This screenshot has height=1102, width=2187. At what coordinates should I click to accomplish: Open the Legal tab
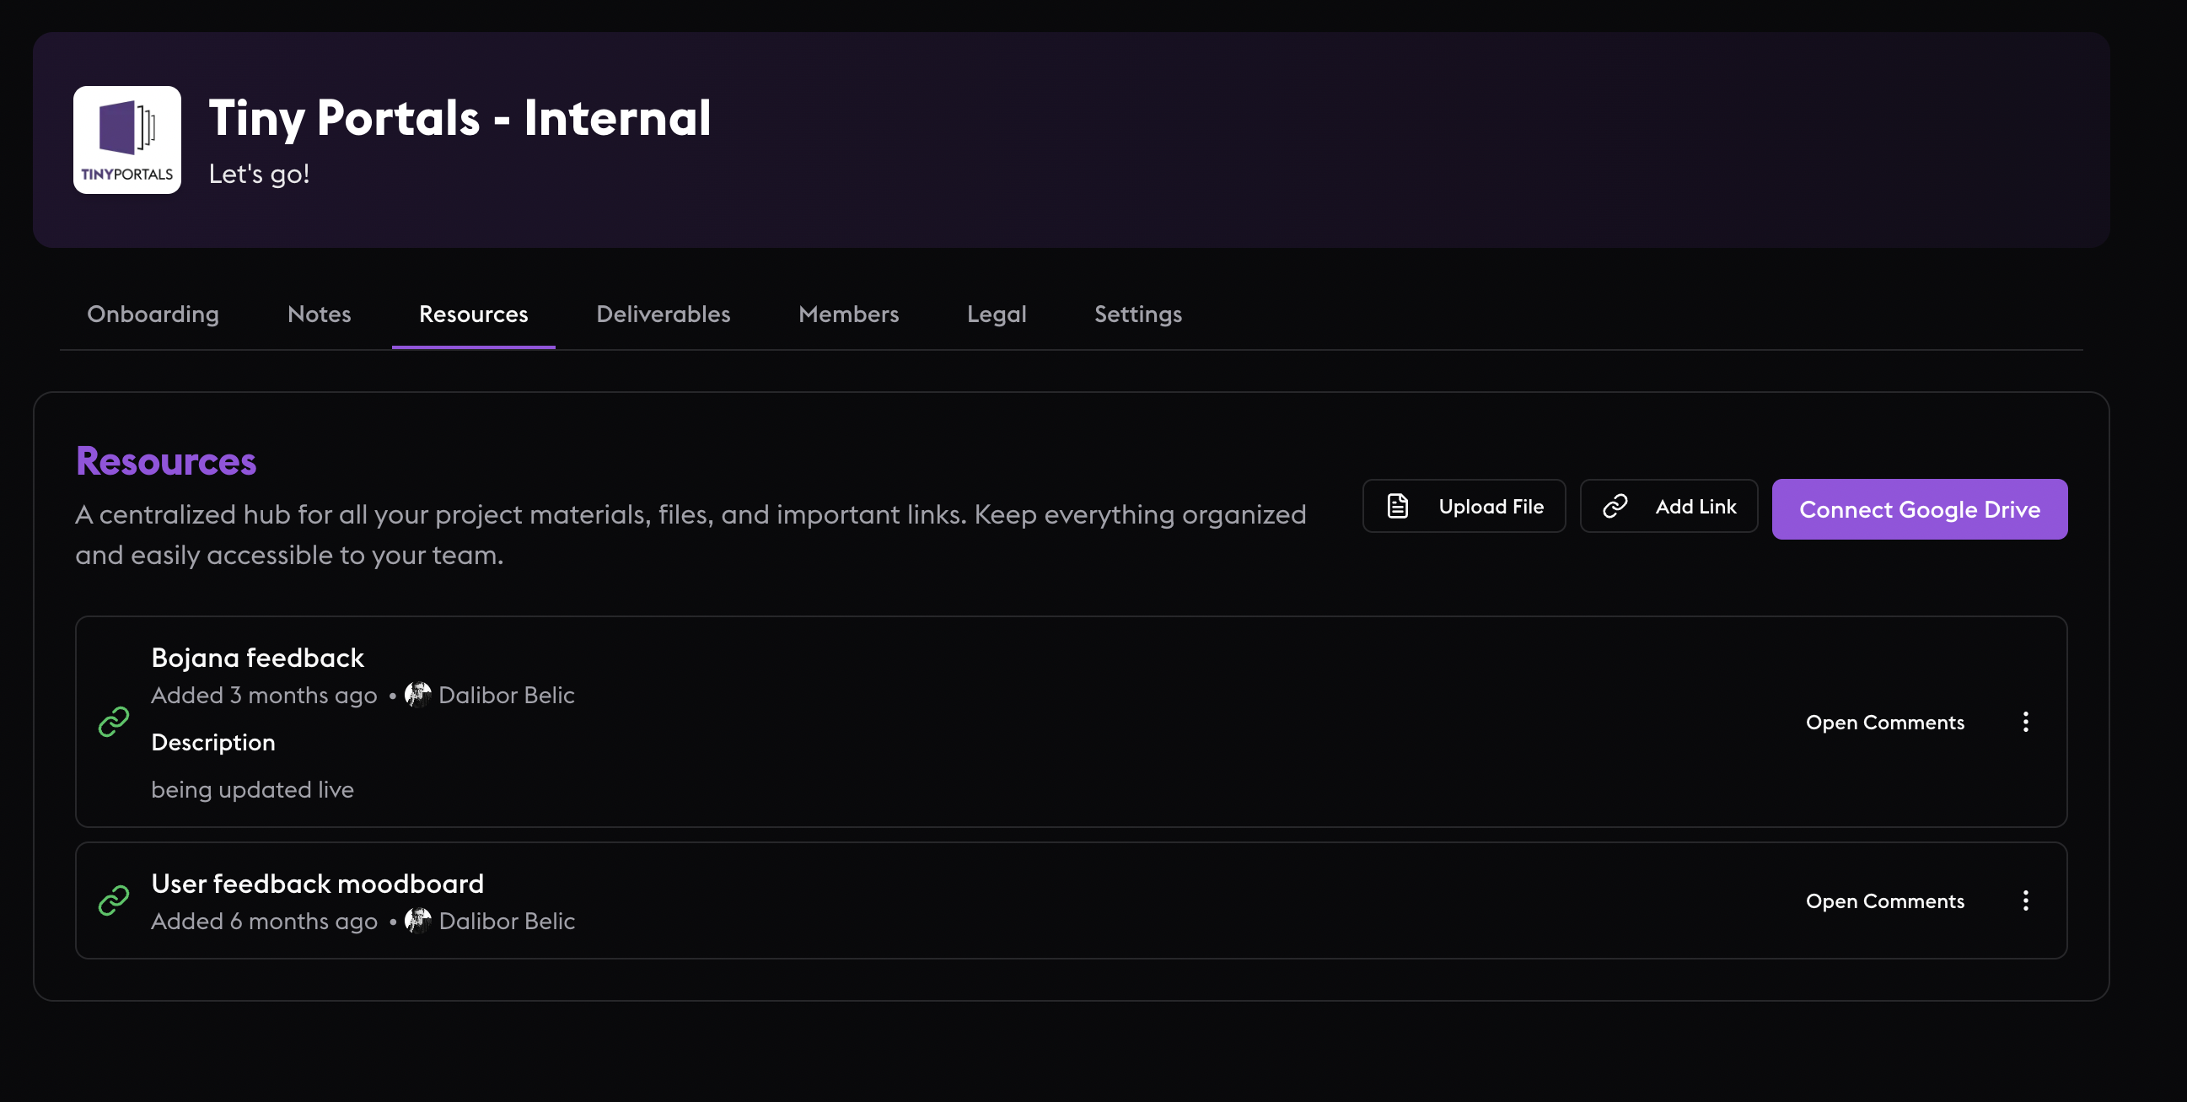pyautogui.click(x=996, y=314)
